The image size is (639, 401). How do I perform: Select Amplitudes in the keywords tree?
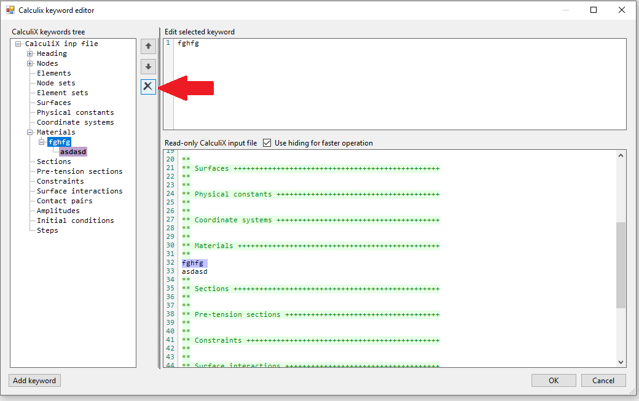pos(58,211)
